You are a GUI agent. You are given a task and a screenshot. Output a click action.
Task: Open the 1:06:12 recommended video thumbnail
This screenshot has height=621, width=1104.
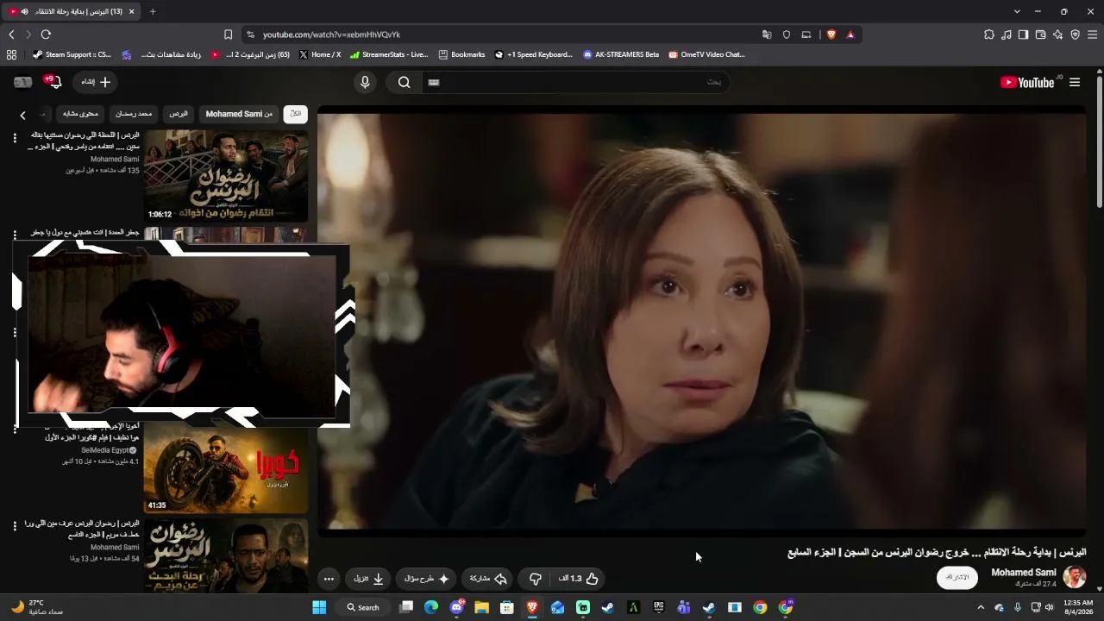(x=226, y=176)
